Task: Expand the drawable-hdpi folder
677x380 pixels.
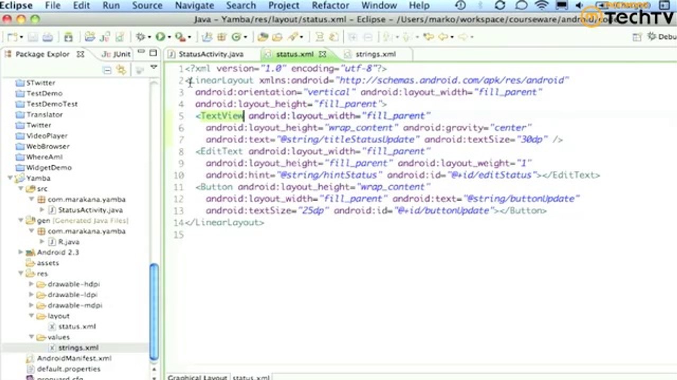Action: [x=31, y=284]
